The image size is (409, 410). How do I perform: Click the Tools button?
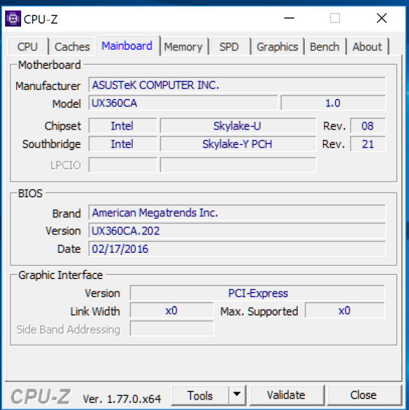pos(200,395)
